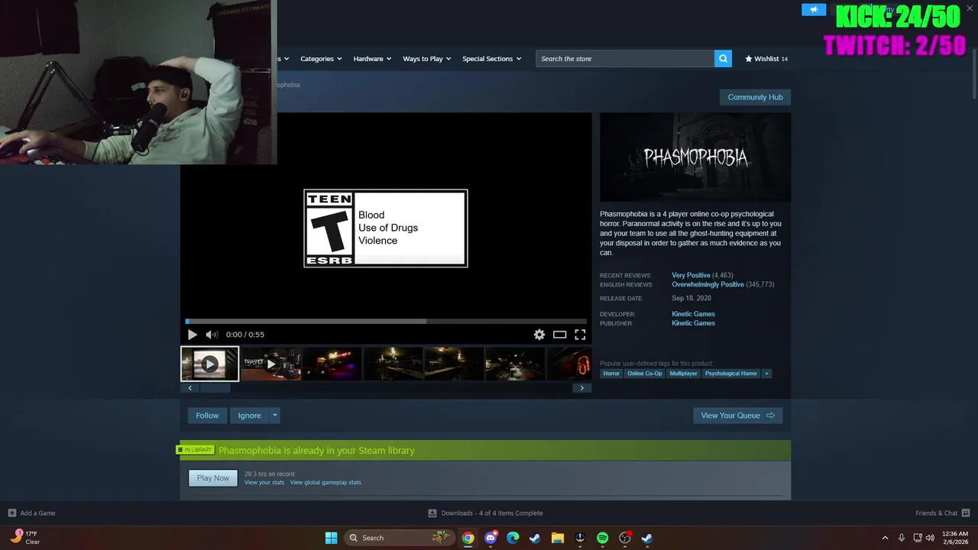Open trailer video settings gear

(x=539, y=335)
